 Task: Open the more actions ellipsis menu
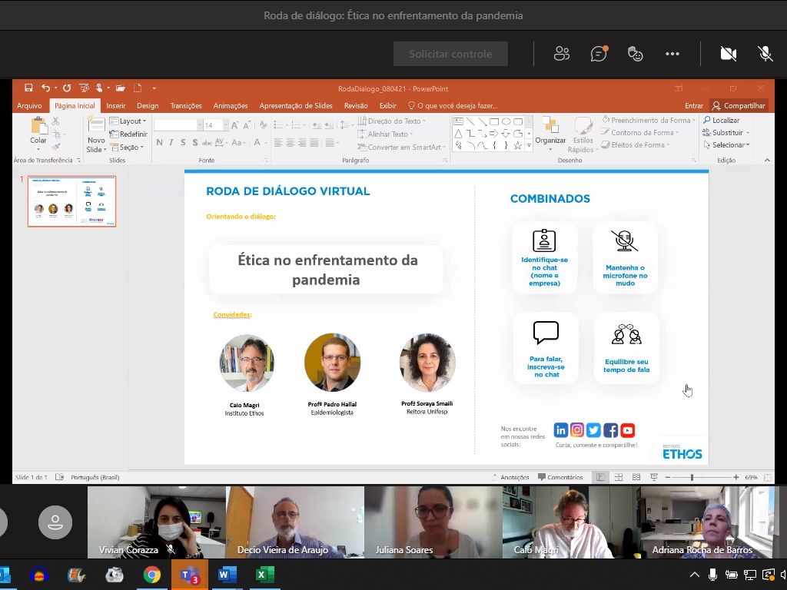pyautogui.click(x=672, y=54)
